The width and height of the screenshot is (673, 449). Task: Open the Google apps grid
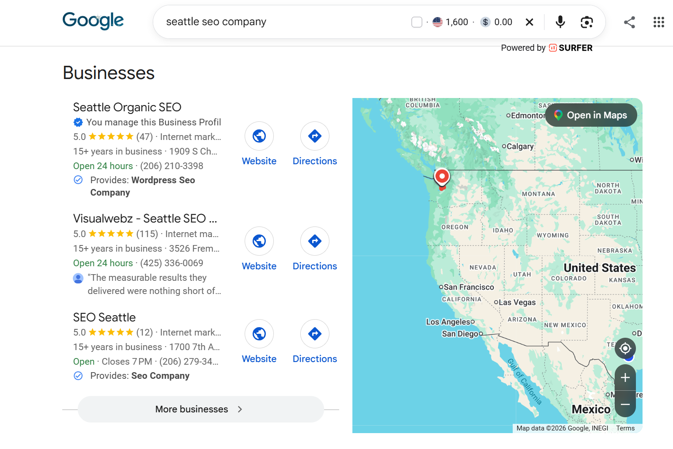[659, 22]
